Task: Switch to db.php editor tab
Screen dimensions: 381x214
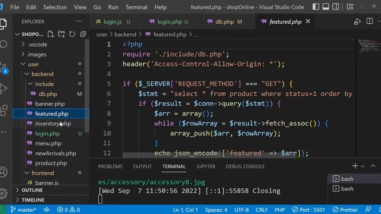Action: tap(227, 21)
